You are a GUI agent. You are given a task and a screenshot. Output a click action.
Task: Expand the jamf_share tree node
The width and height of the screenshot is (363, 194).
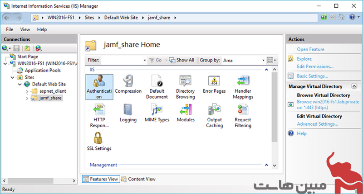pos(27,98)
